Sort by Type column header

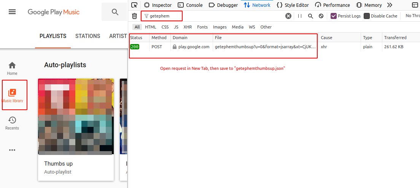(371, 38)
